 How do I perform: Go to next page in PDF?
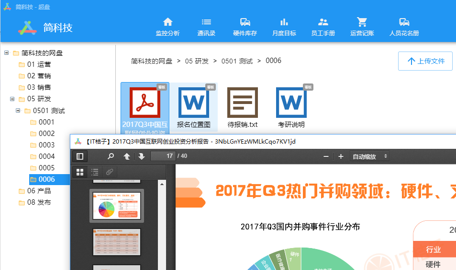(142, 156)
